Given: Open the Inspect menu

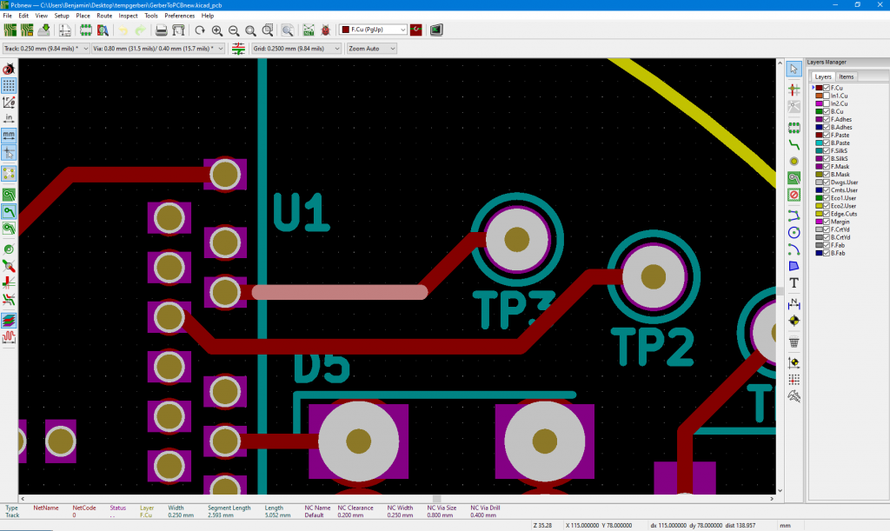Looking at the screenshot, I should click(x=128, y=16).
